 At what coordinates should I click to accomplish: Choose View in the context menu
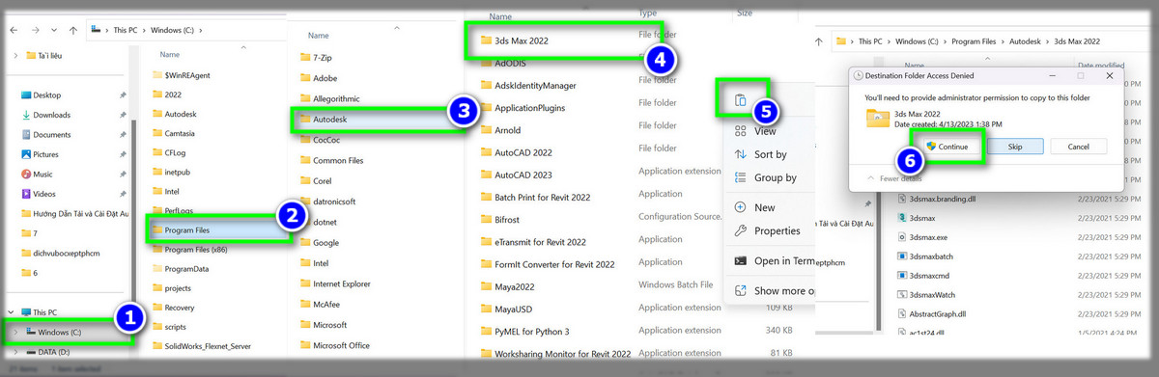[765, 131]
